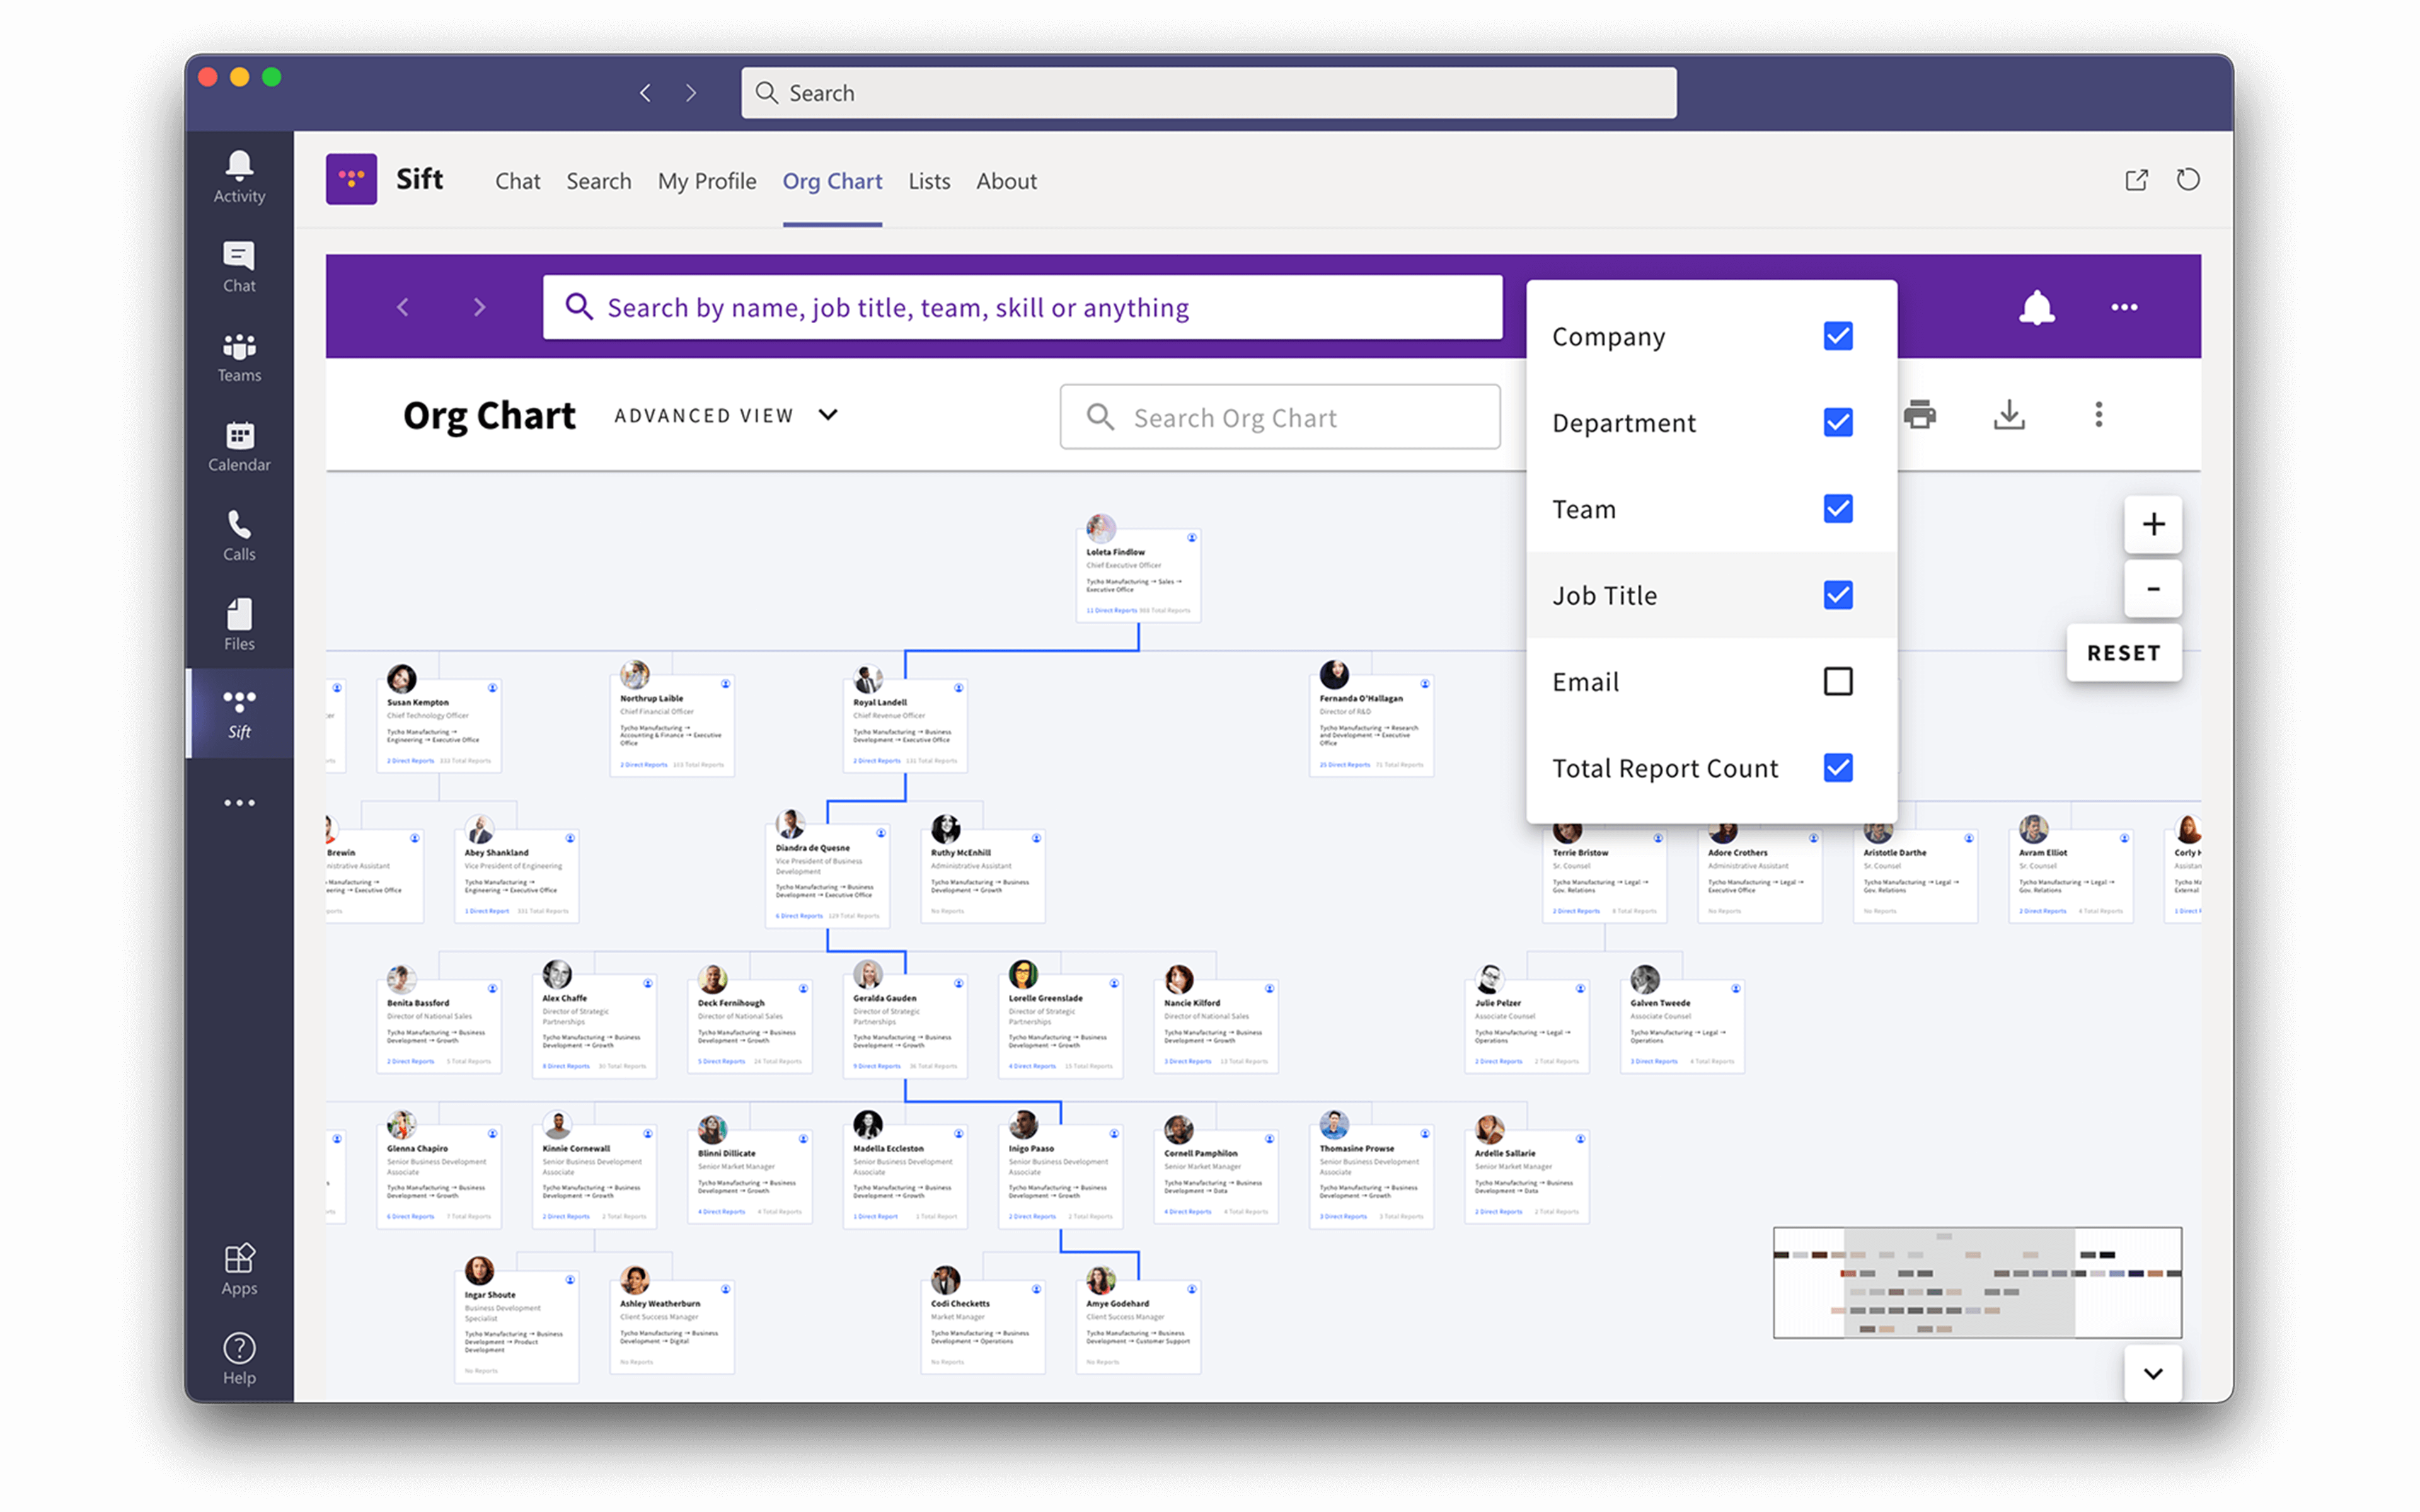Switch to the Lists tab
The image size is (2420, 1512).
pos(928,181)
